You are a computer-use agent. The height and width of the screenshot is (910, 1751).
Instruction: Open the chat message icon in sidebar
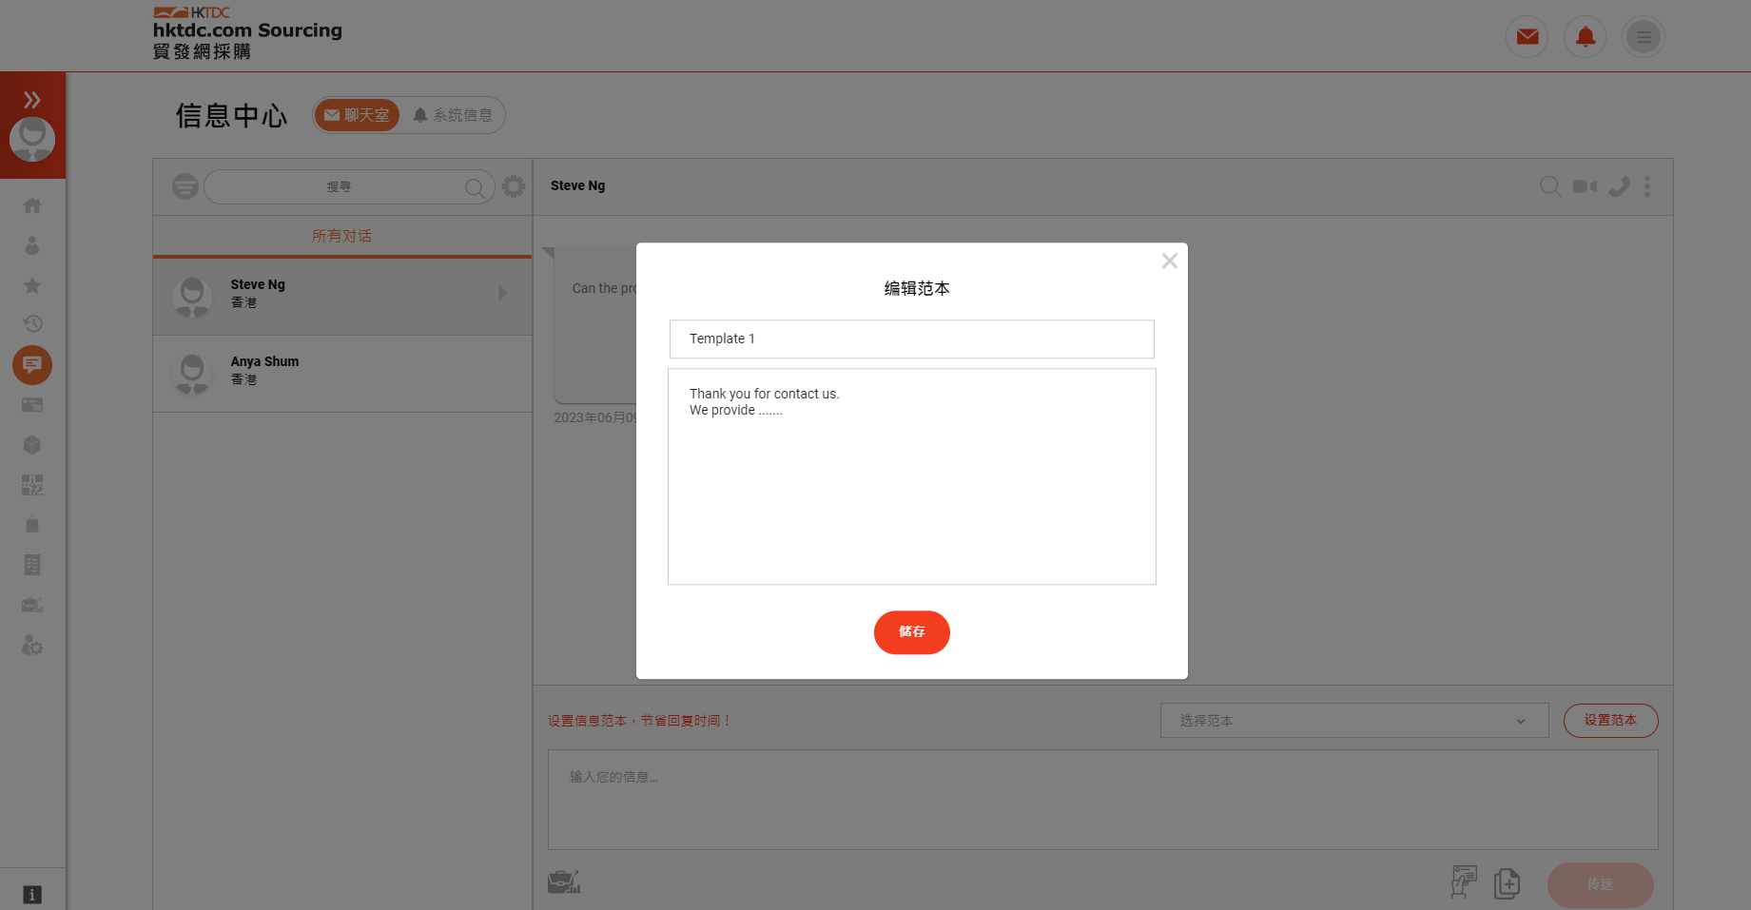[32, 365]
